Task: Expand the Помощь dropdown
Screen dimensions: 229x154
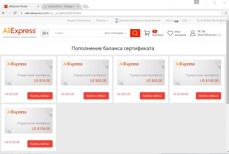Action: [x=102, y=20]
